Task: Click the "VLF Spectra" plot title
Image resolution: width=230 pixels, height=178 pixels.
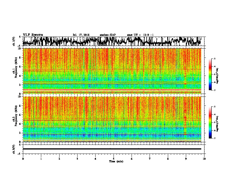Action: click(x=33, y=35)
